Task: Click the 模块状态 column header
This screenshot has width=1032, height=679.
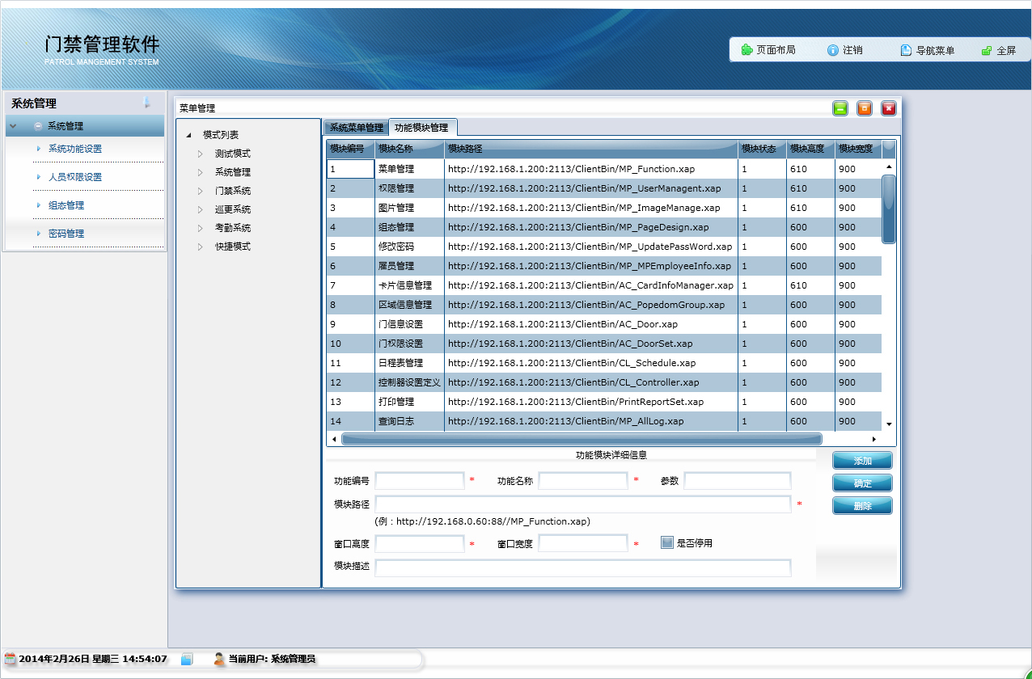Action: pos(762,149)
